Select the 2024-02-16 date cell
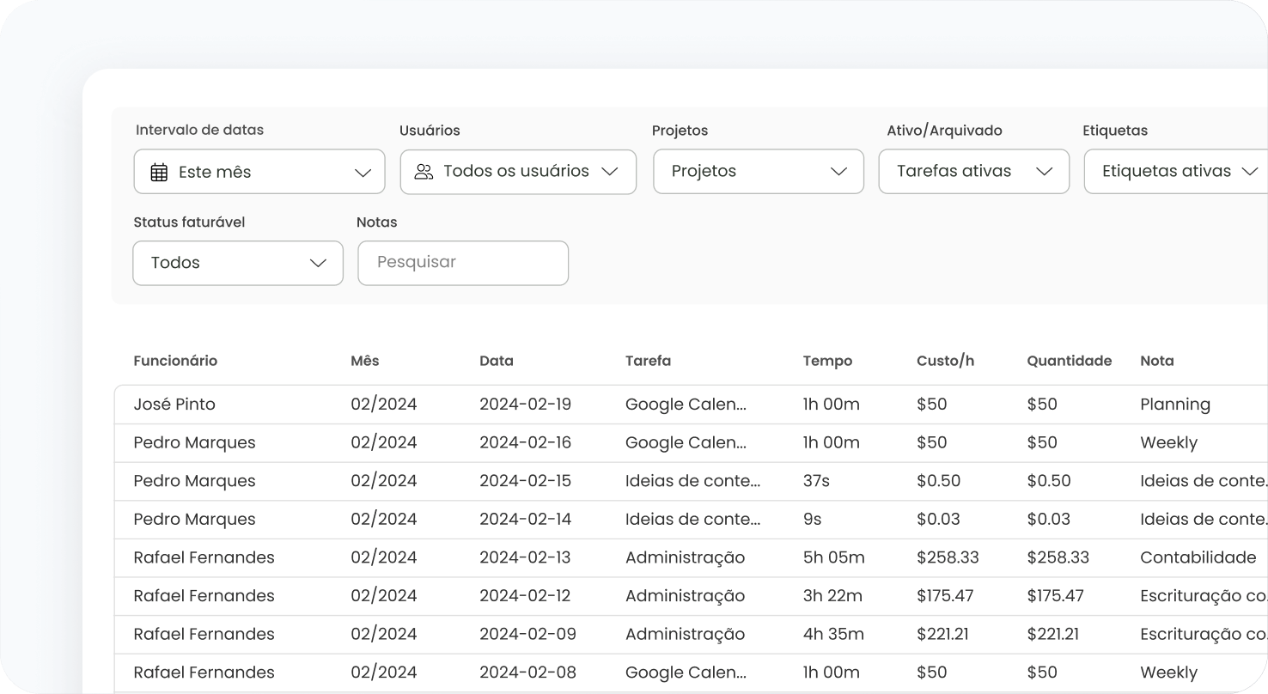1268x694 pixels. coord(525,443)
